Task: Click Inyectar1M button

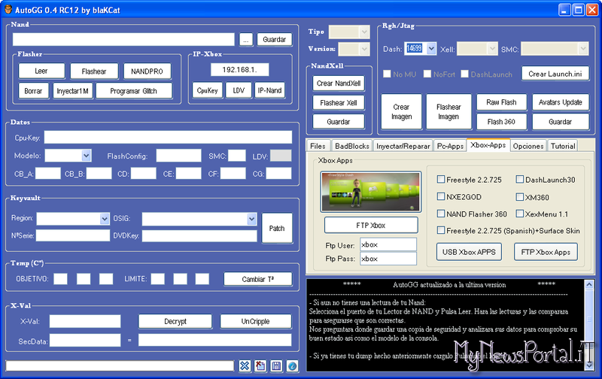Action: (72, 91)
